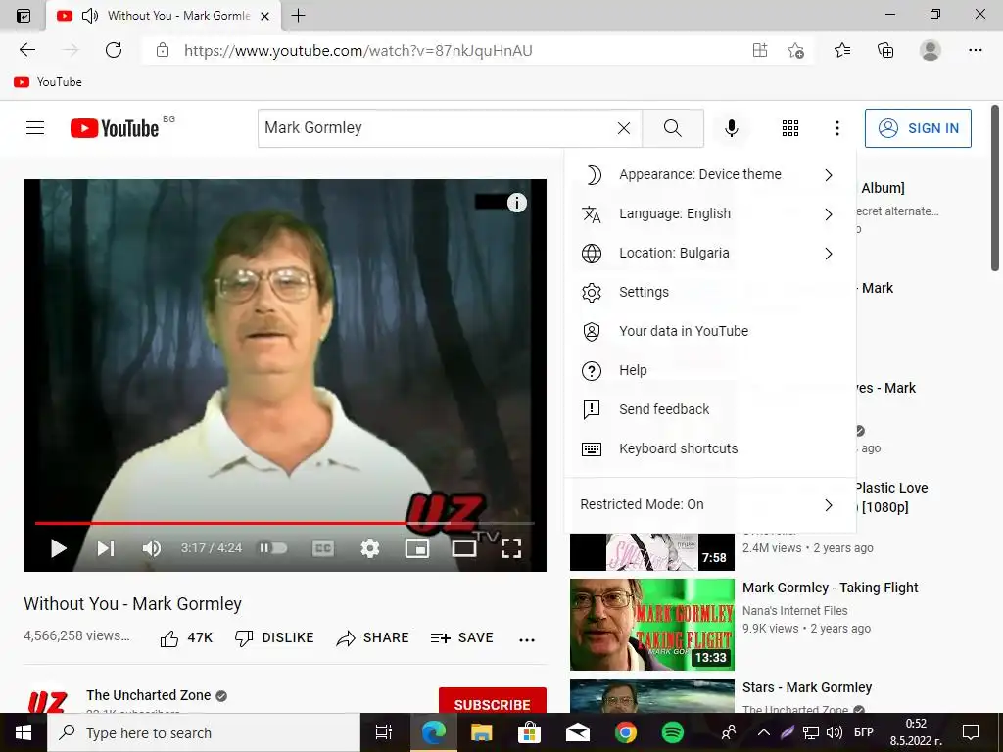Open Edge settings and more menu
Screen dimensions: 1003x752
975,50
